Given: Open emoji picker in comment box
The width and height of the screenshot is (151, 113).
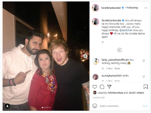Looking at the screenshot, I should point(95,106).
